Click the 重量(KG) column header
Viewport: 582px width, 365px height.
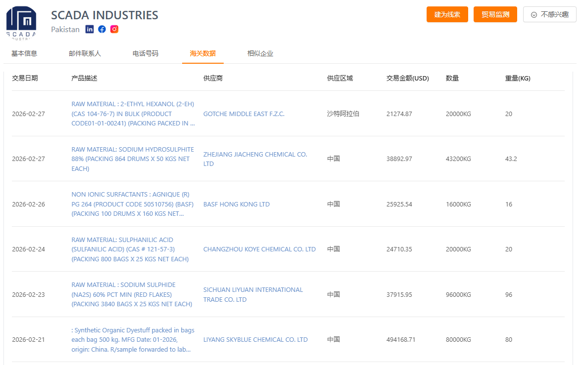518,78
